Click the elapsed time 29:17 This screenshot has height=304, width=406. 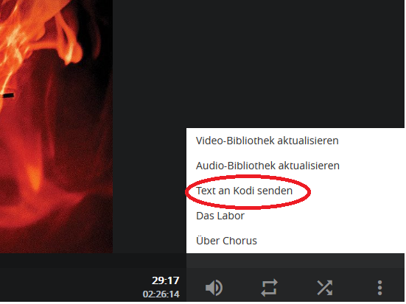point(166,280)
